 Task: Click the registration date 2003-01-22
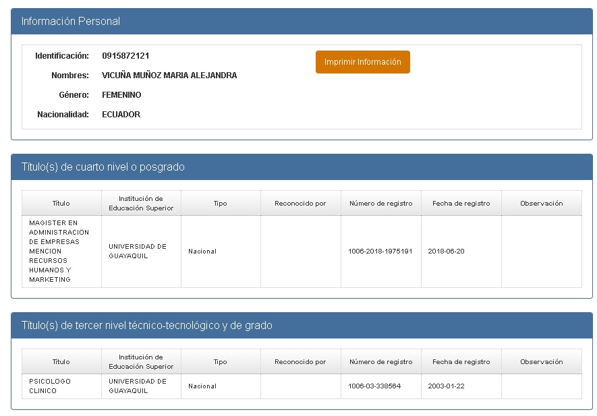coord(446,386)
